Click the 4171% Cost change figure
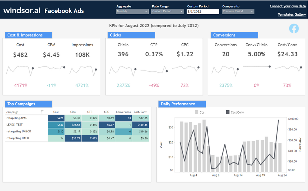Screen dimensions: 308x191 (21, 85)
